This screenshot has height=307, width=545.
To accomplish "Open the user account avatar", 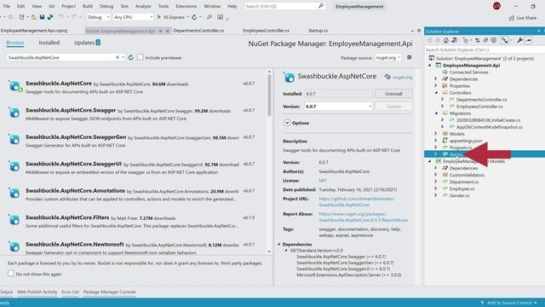I will [x=496, y=6].
